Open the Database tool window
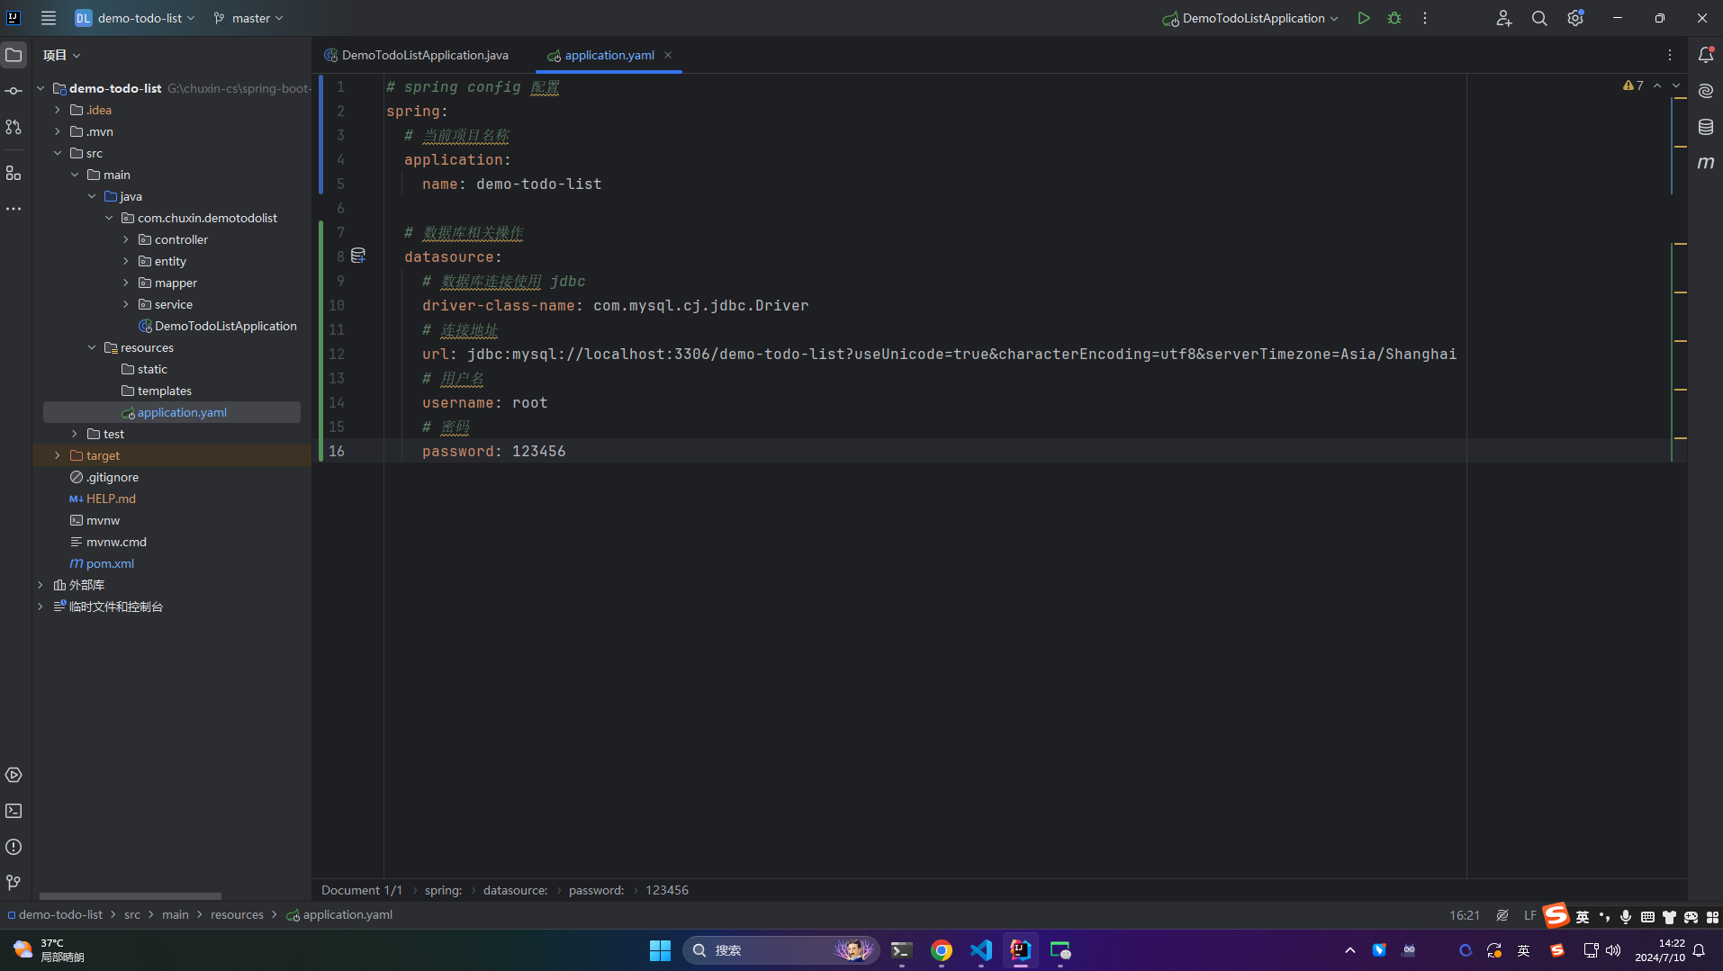The image size is (1723, 971). click(x=1706, y=127)
